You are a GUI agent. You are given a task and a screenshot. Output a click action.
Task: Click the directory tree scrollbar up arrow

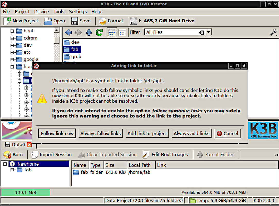click(57, 31)
